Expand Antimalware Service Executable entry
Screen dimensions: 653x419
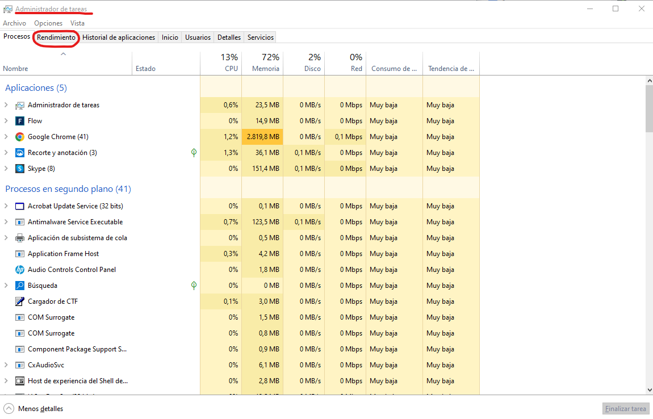6,222
